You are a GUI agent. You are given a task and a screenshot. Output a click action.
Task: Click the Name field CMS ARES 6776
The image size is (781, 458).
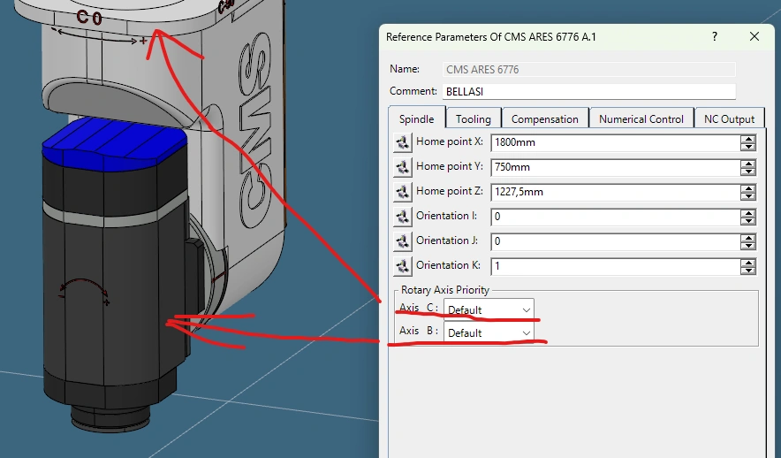pyautogui.click(x=588, y=69)
